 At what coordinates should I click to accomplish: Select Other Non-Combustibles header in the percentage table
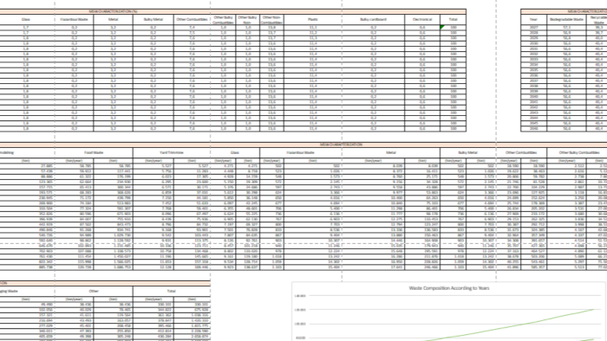(271, 20)
